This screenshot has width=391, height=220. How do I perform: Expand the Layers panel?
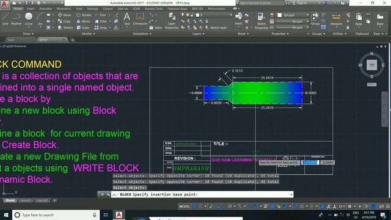point(198,34)
